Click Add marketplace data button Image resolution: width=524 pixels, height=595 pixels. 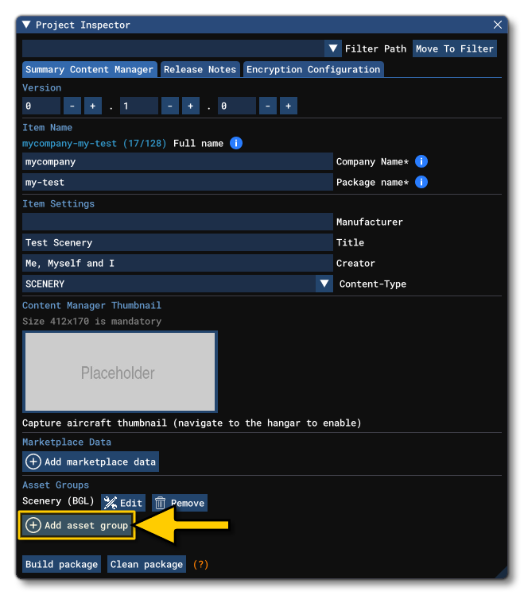[91, 462]
